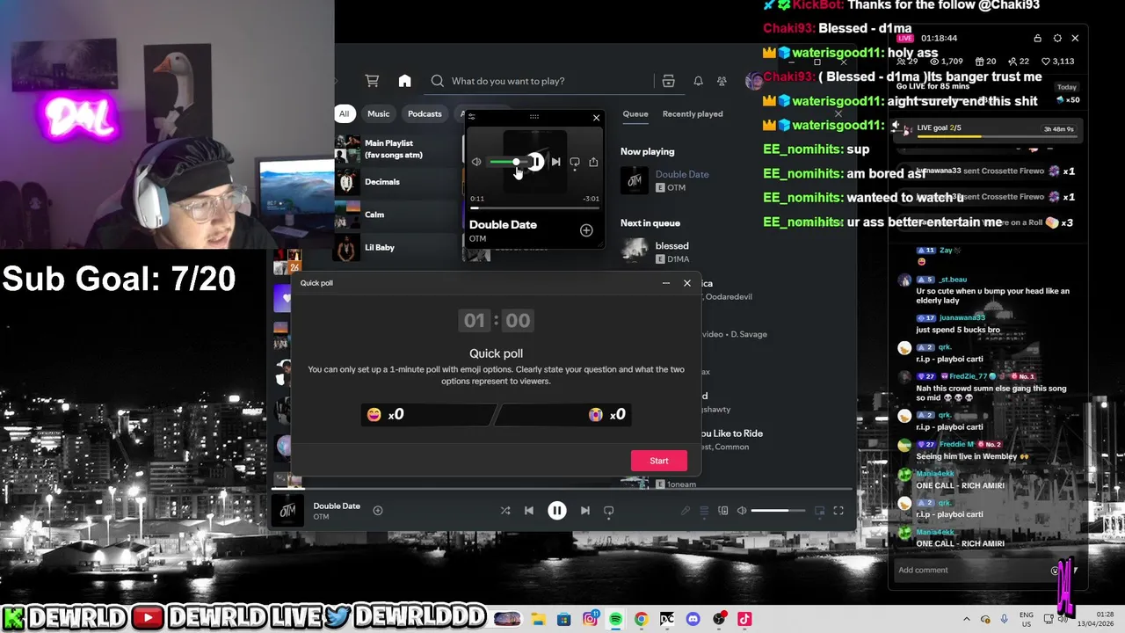Image resolution: width=1125 pixels, height=633 pixels.
Task: Switch to Recently played tab
Action: [x=693, y=113]
